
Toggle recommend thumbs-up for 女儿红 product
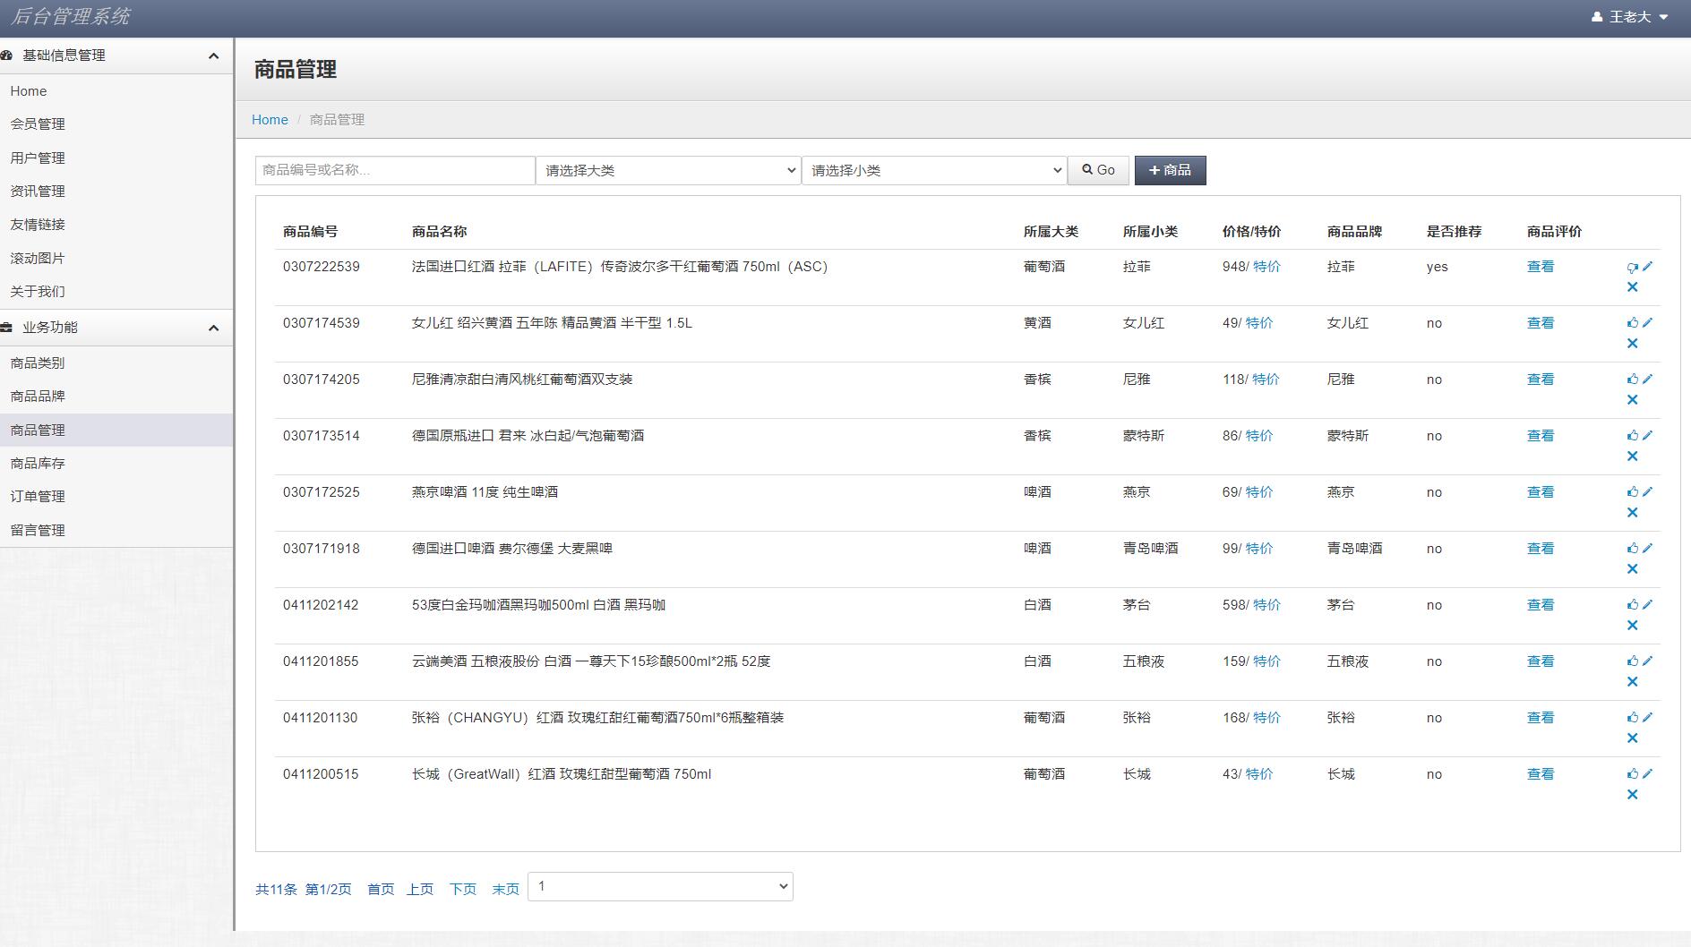[x=1632, y=322]
